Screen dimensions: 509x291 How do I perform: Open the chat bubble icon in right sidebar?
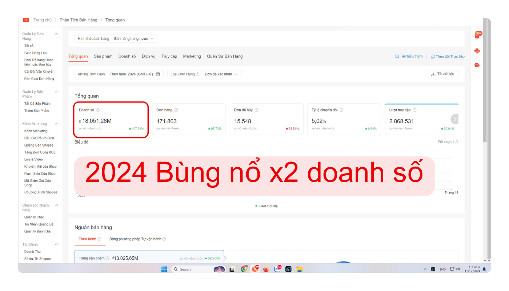[x=477, y=65]
